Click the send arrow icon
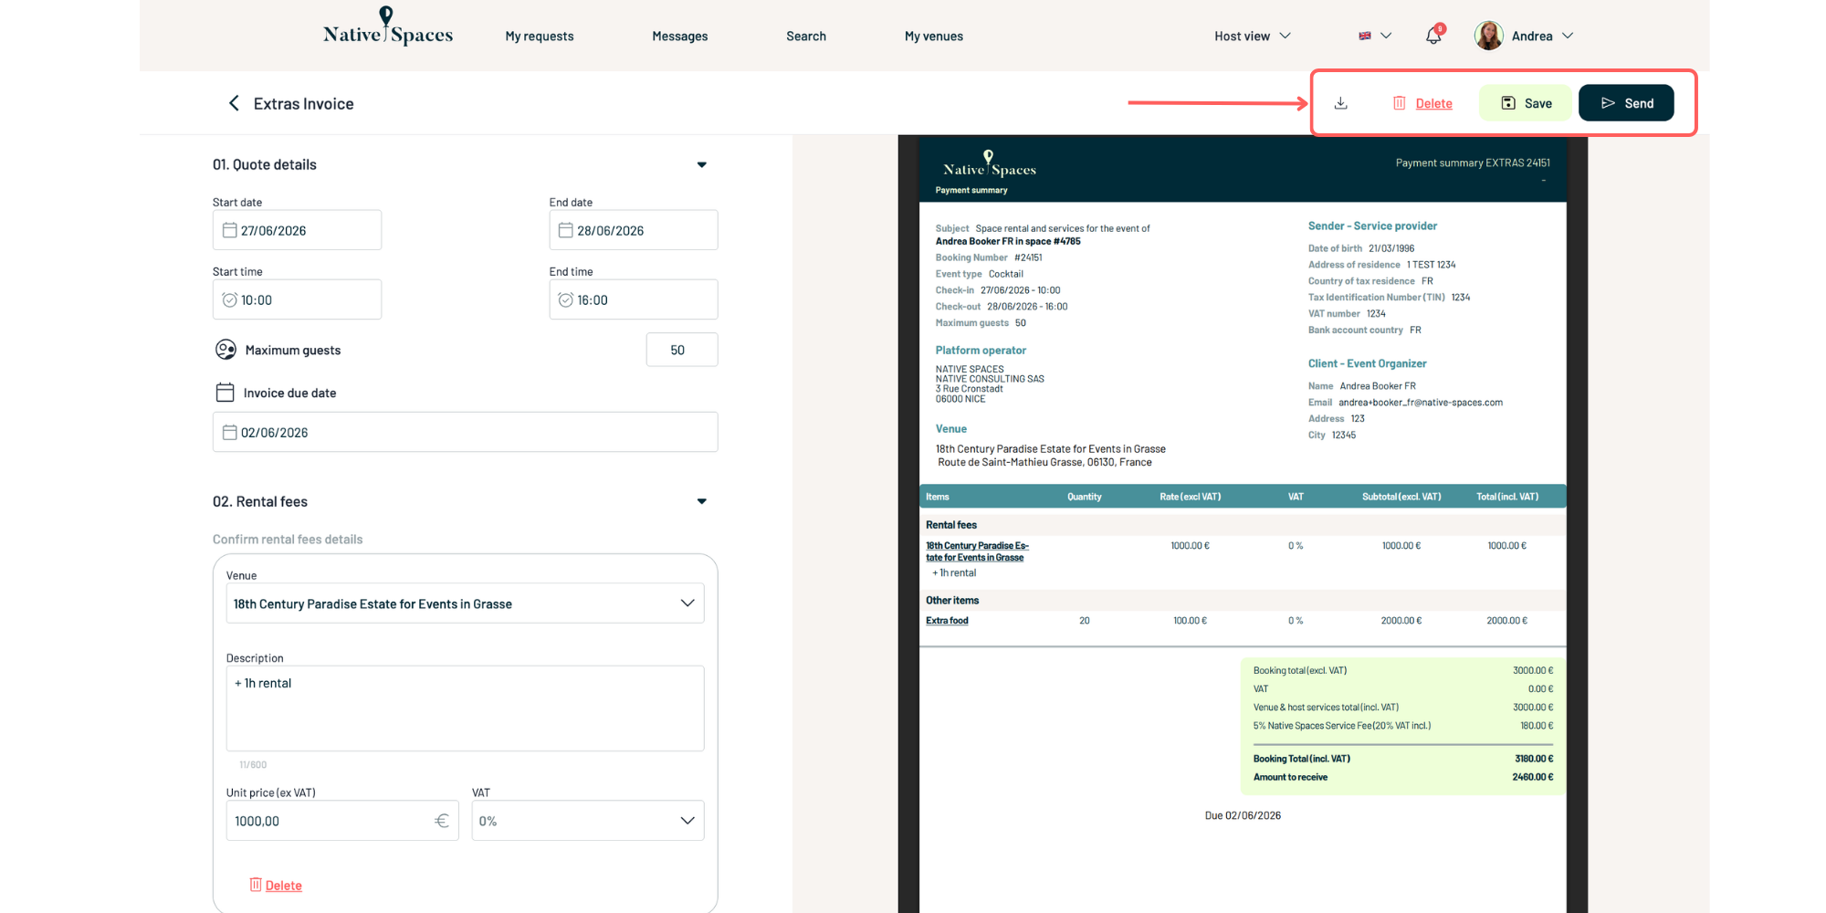Screen dimensions: 1826x913 [1609, 103]
